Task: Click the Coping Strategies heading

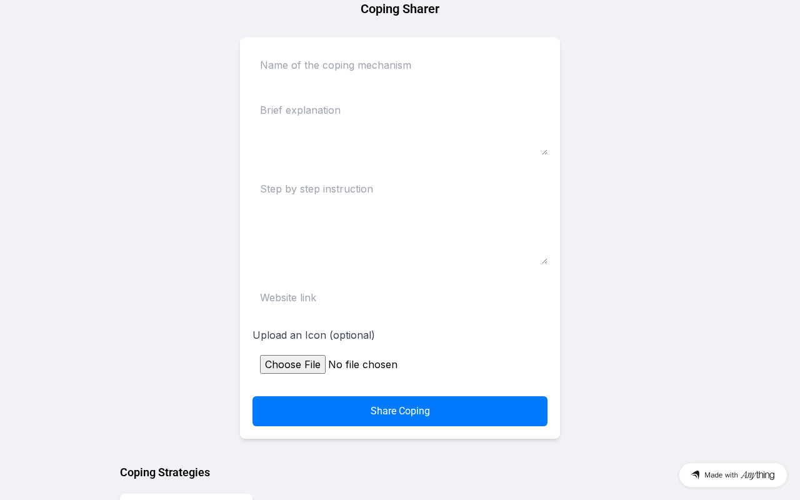Action: click(x=165, y=472)
